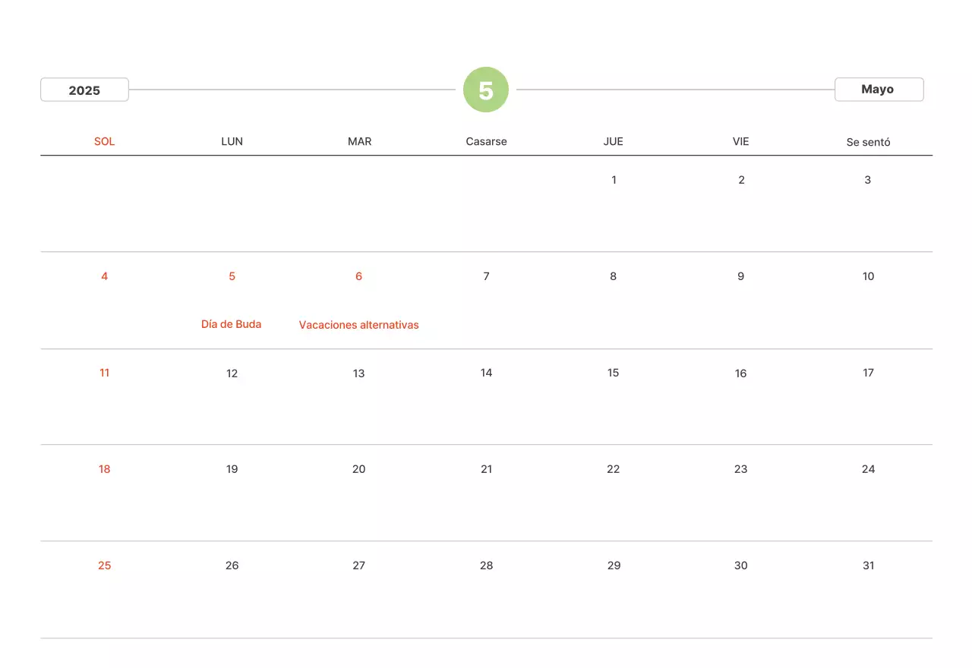Choose day 31 at month end
Screen dimensions: 972x668
868,566
